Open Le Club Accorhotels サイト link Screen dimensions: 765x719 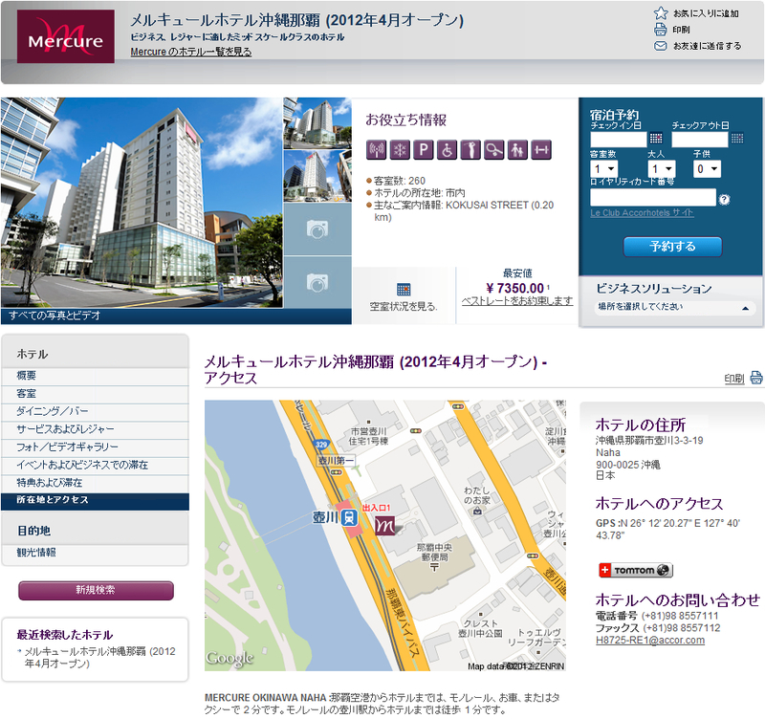[642, 213]
